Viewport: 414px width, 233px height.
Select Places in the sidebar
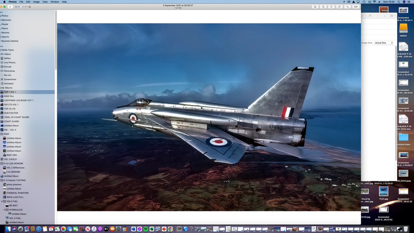pyautogui.click(x=5, y=28)
